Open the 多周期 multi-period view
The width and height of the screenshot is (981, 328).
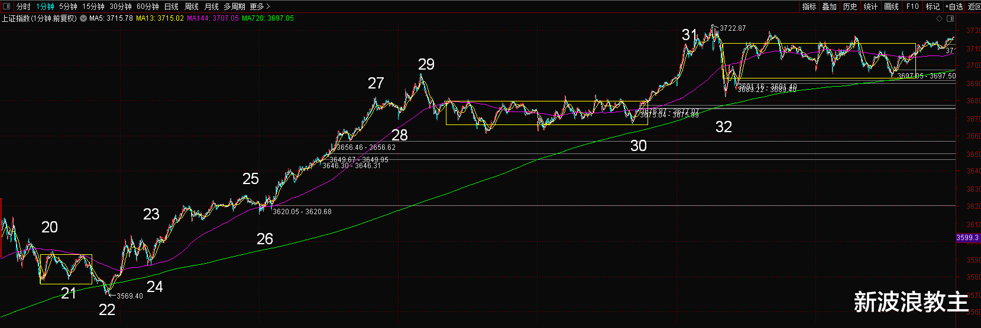point(234,6)
